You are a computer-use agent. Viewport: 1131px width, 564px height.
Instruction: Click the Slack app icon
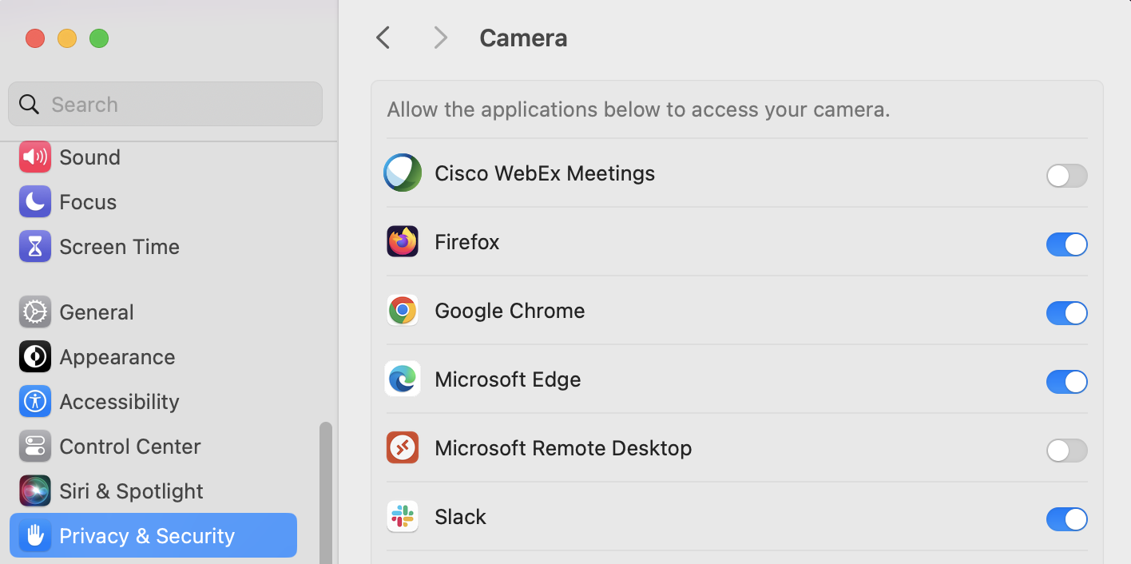pyautogui.click(x=403, y=517)
